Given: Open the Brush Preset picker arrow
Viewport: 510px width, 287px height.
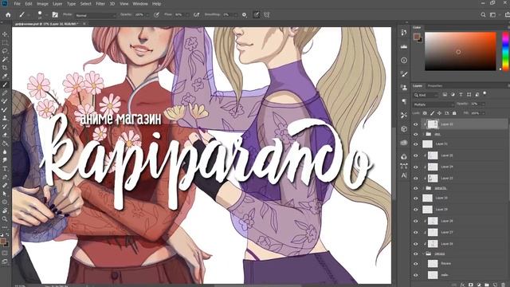Looking at the screenshot, I should point(46,15).
